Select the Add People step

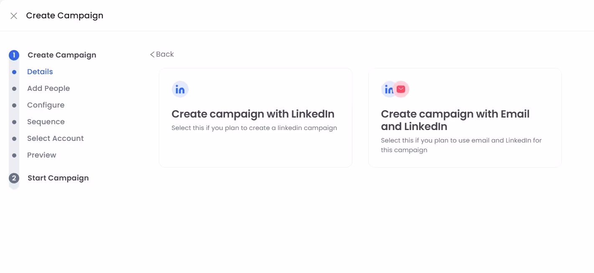point(48,88)
